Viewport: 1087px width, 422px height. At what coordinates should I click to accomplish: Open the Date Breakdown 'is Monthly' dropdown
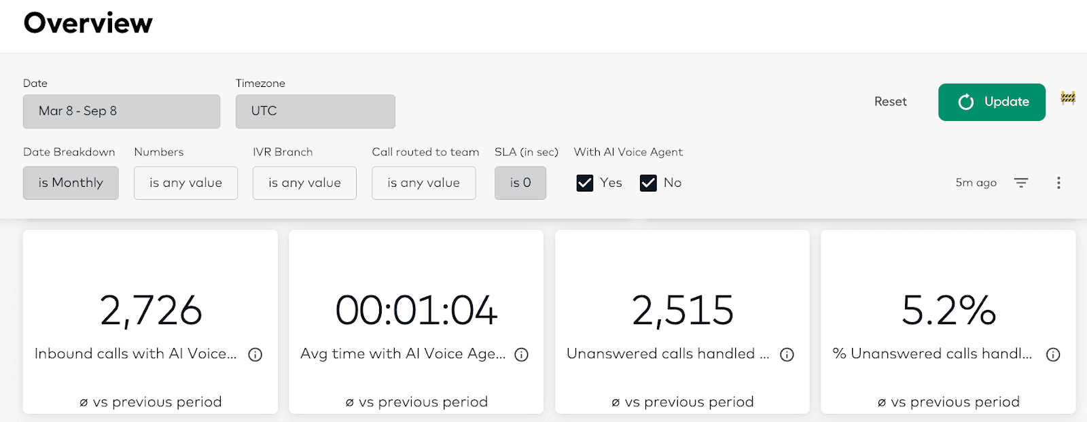pos(71,182)
